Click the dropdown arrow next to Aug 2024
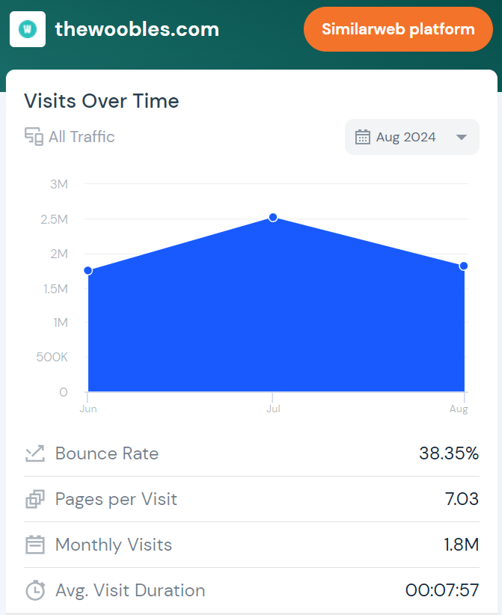Image resolution: width=502 pixels, height=615 pixels. click(x=462, y=137)
